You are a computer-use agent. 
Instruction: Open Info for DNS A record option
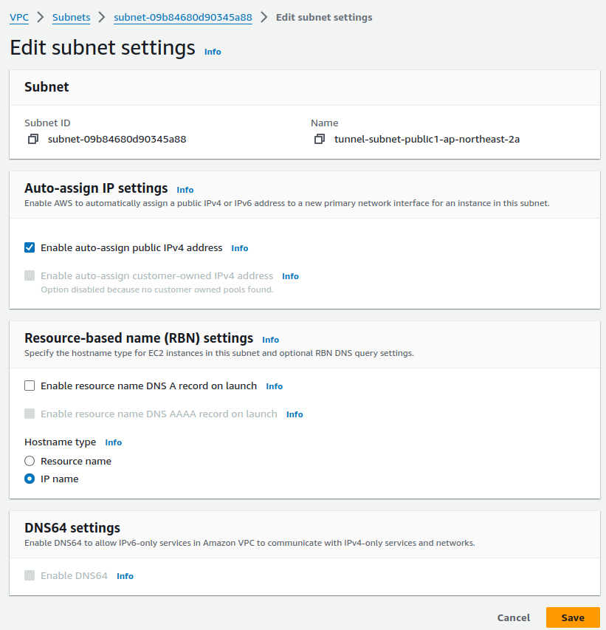pos(275,386)
